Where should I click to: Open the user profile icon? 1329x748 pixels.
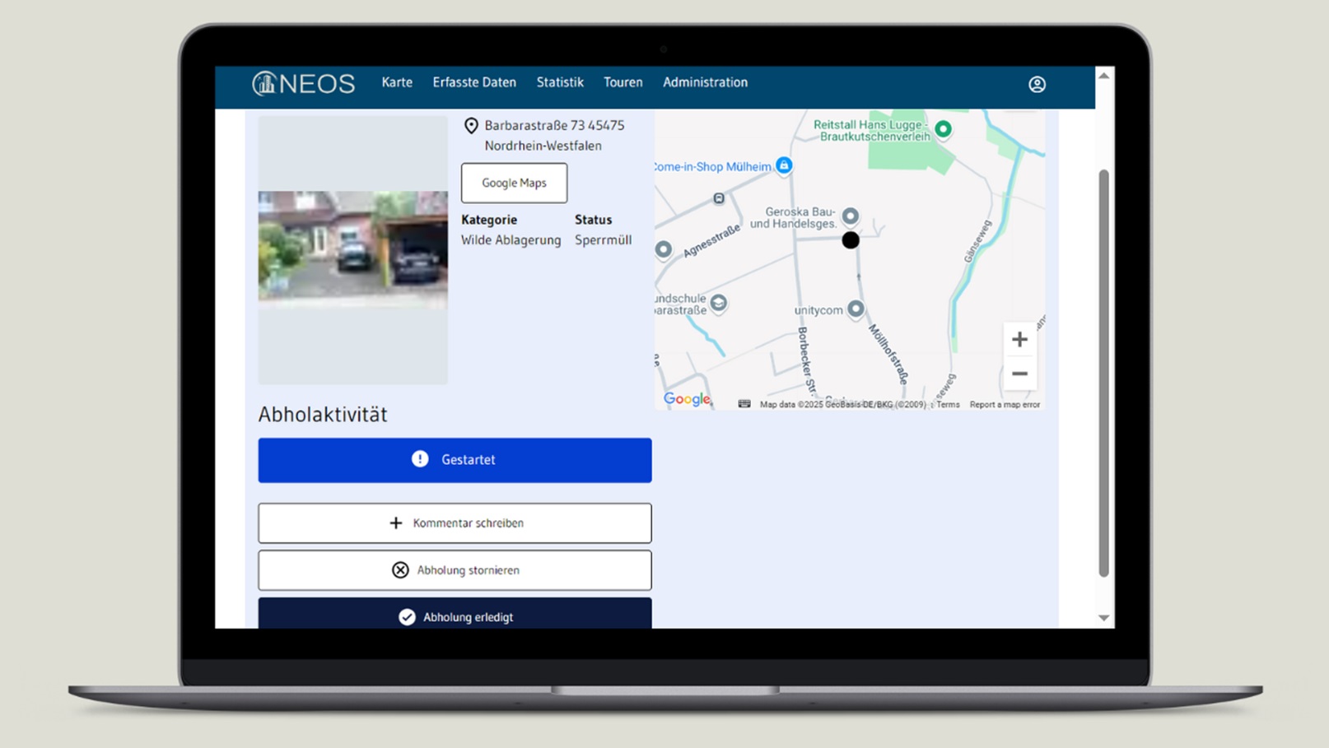1037,84
